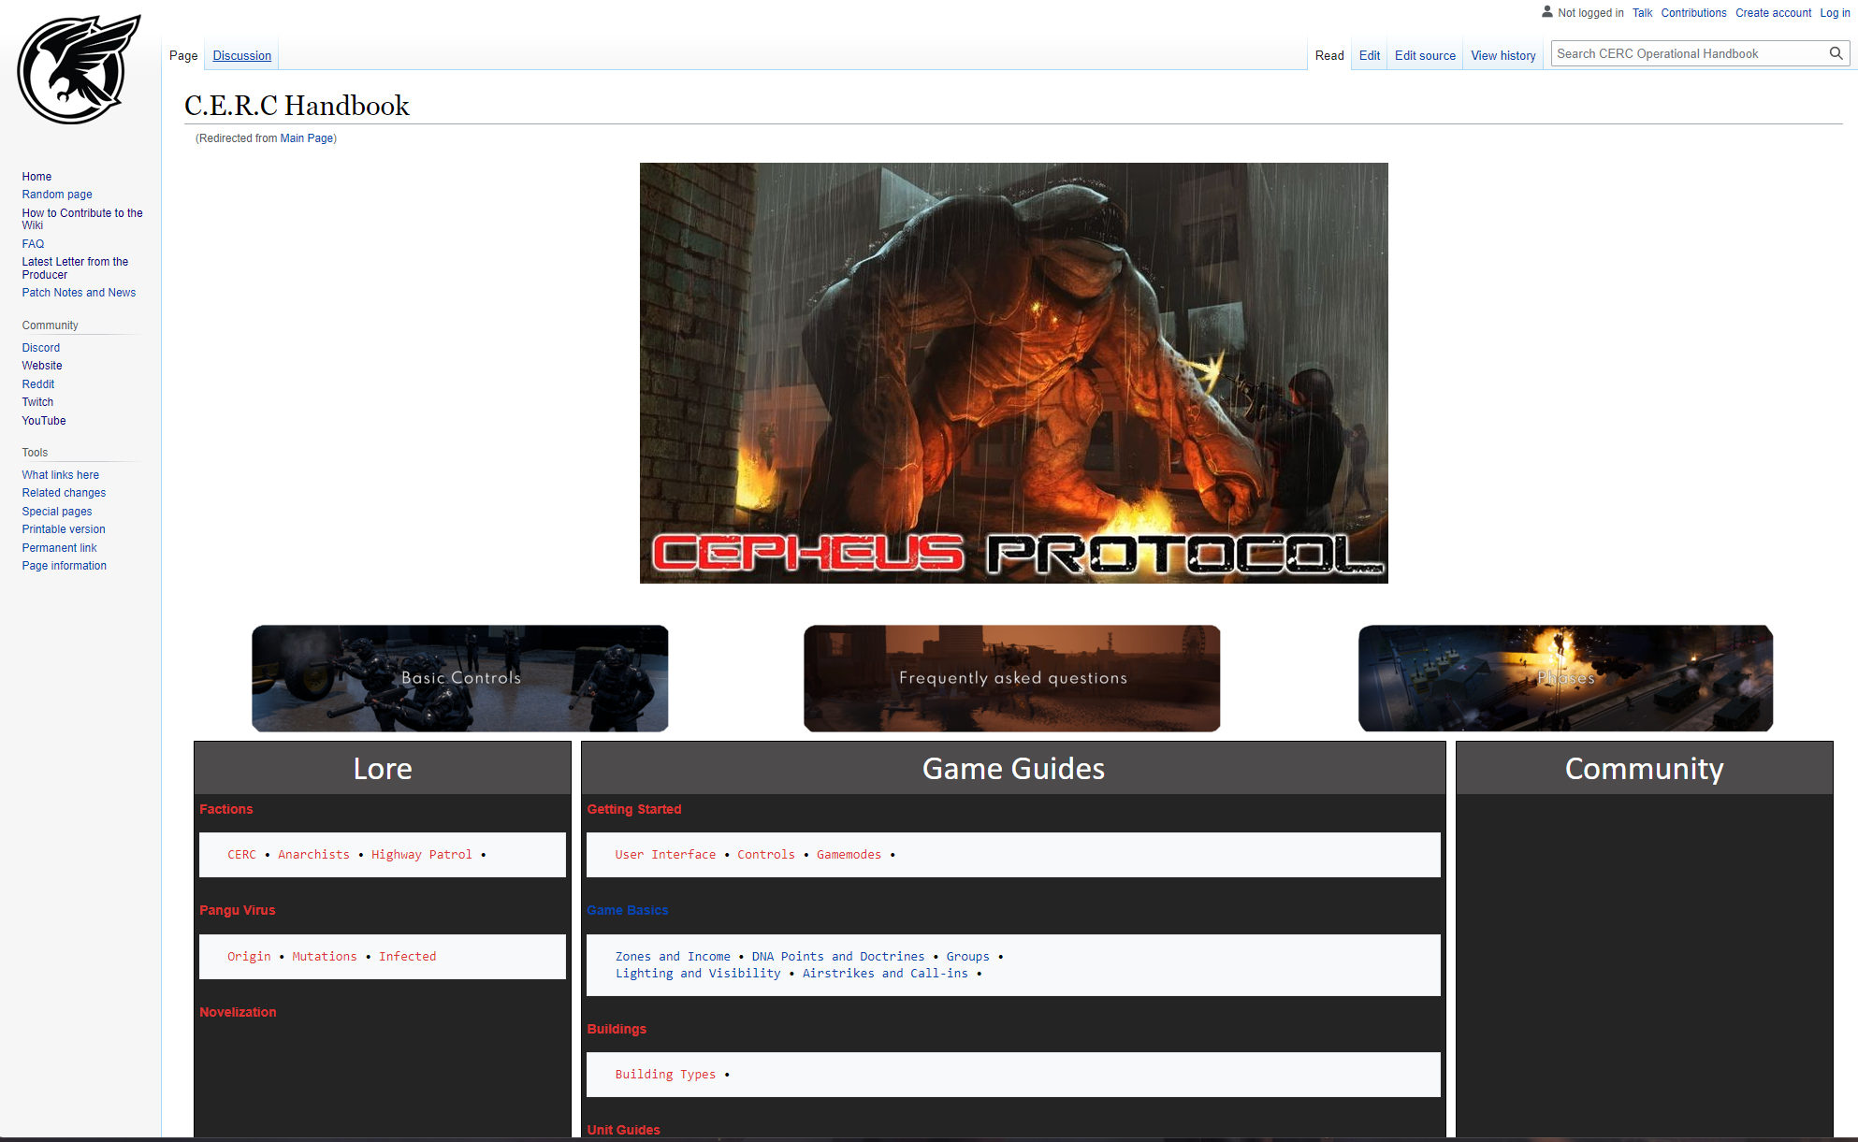
Task: Click the search magnifier icon
Action: tap(1836, 53)
